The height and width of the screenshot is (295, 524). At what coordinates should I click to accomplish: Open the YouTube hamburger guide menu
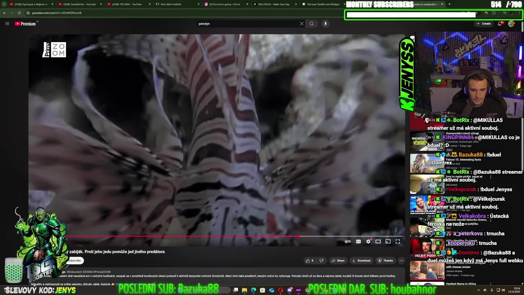[7, 24]
